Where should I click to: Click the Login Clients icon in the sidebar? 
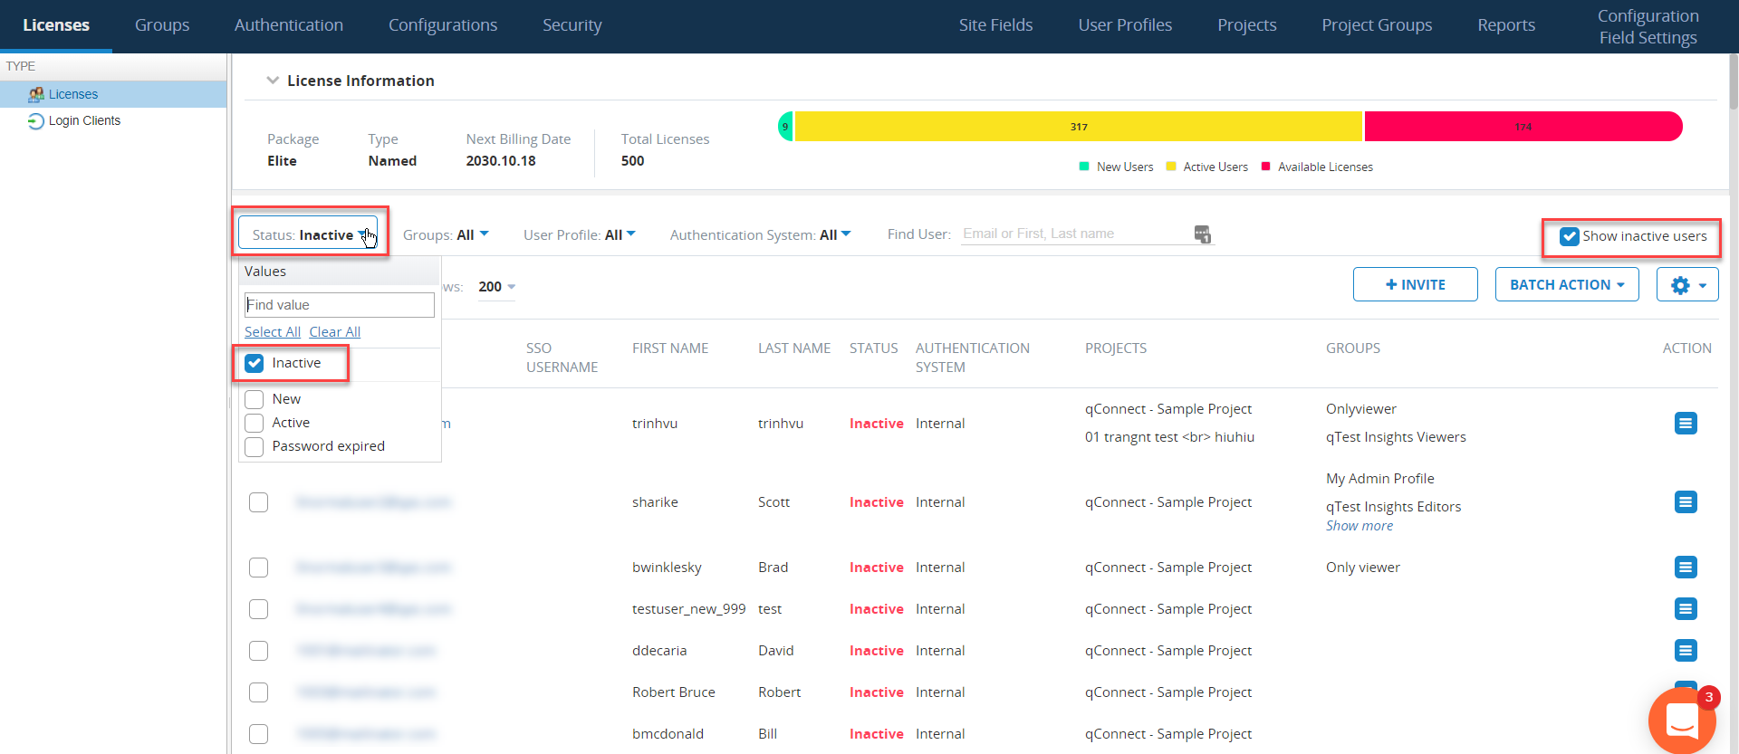[35, 121]
